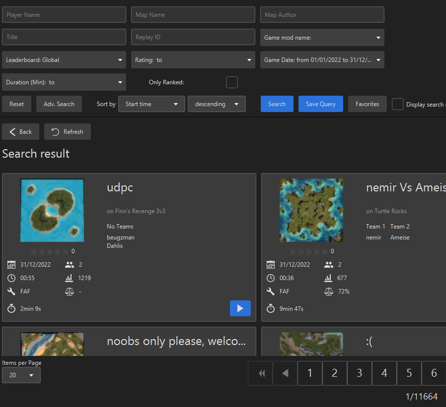Open the Duration (Min) dropdown
Image resolution: width=446 pixels, height=407 pixels.
64,82
